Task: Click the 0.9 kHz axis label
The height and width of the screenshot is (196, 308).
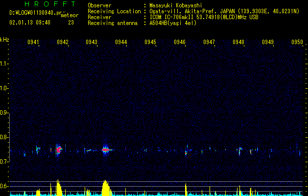Action: pyautogui.click(x=4, y=113)
